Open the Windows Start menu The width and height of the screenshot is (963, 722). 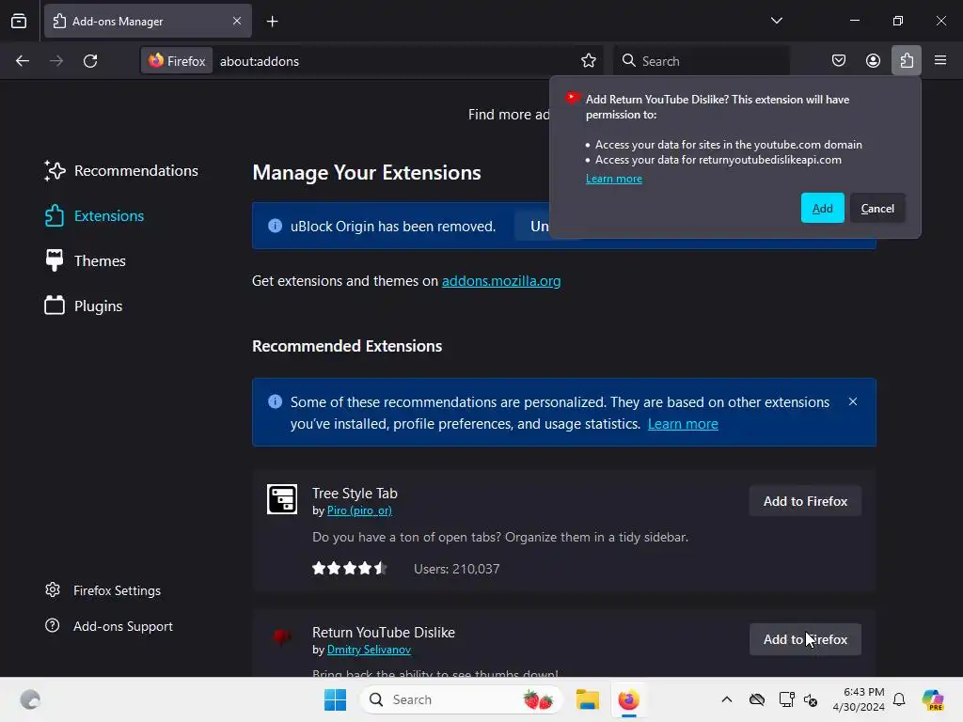[x=336, y=699]
